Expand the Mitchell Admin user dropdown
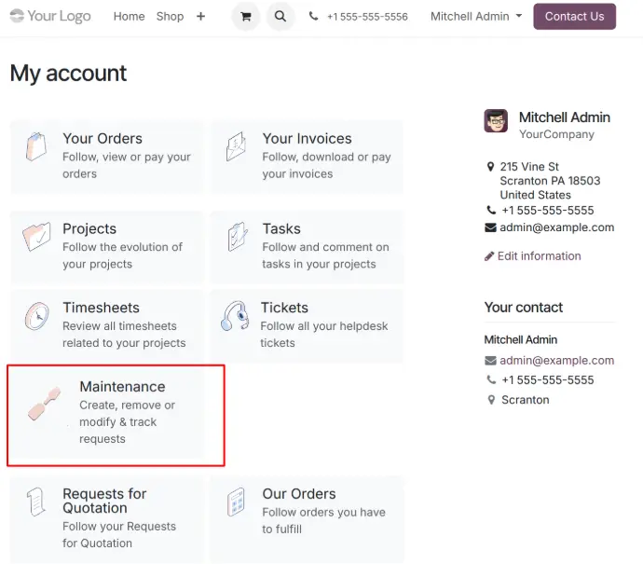This screenshot has height=564, width=643. (475, 17)
